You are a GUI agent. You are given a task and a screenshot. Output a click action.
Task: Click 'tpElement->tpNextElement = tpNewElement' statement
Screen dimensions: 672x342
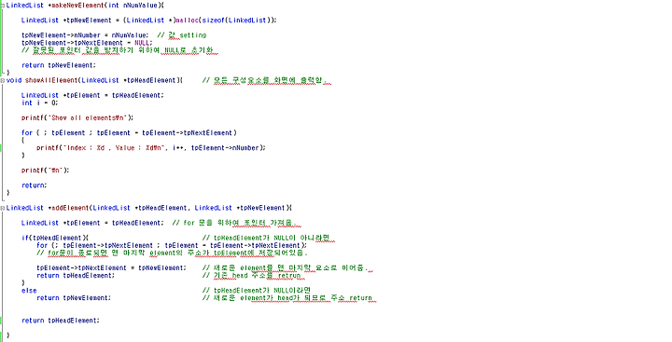point(111,268)
